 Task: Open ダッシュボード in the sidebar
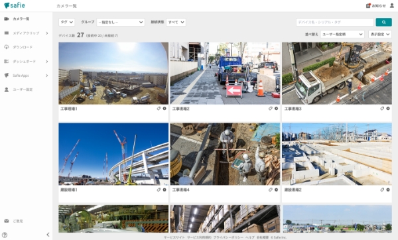coord(24,62)
